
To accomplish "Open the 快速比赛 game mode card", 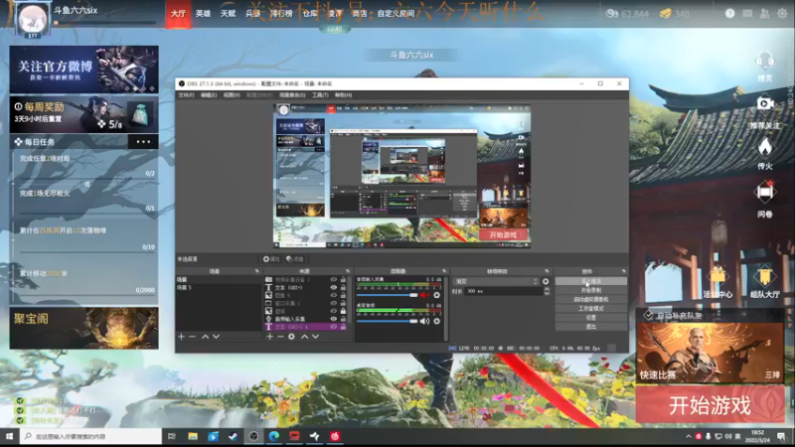I will (710, 353).
